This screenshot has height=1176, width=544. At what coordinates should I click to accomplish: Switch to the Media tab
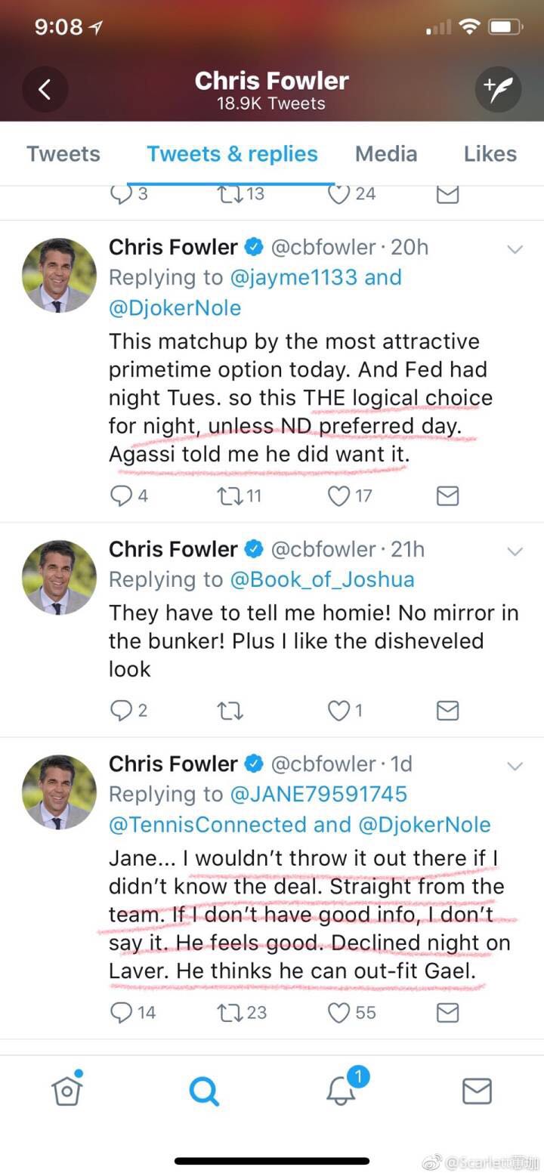pos(385,154)
